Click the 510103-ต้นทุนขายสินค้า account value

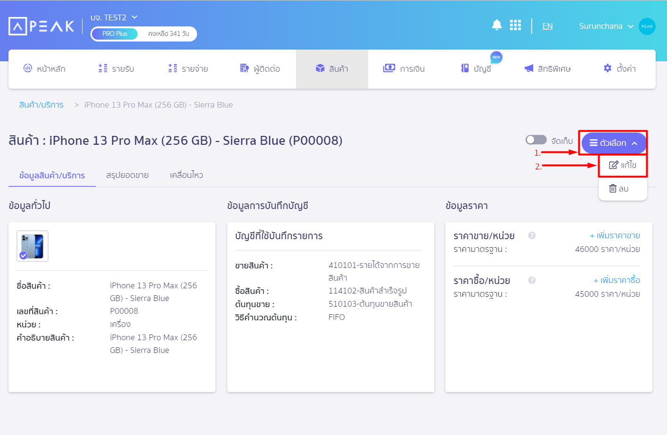371,304
